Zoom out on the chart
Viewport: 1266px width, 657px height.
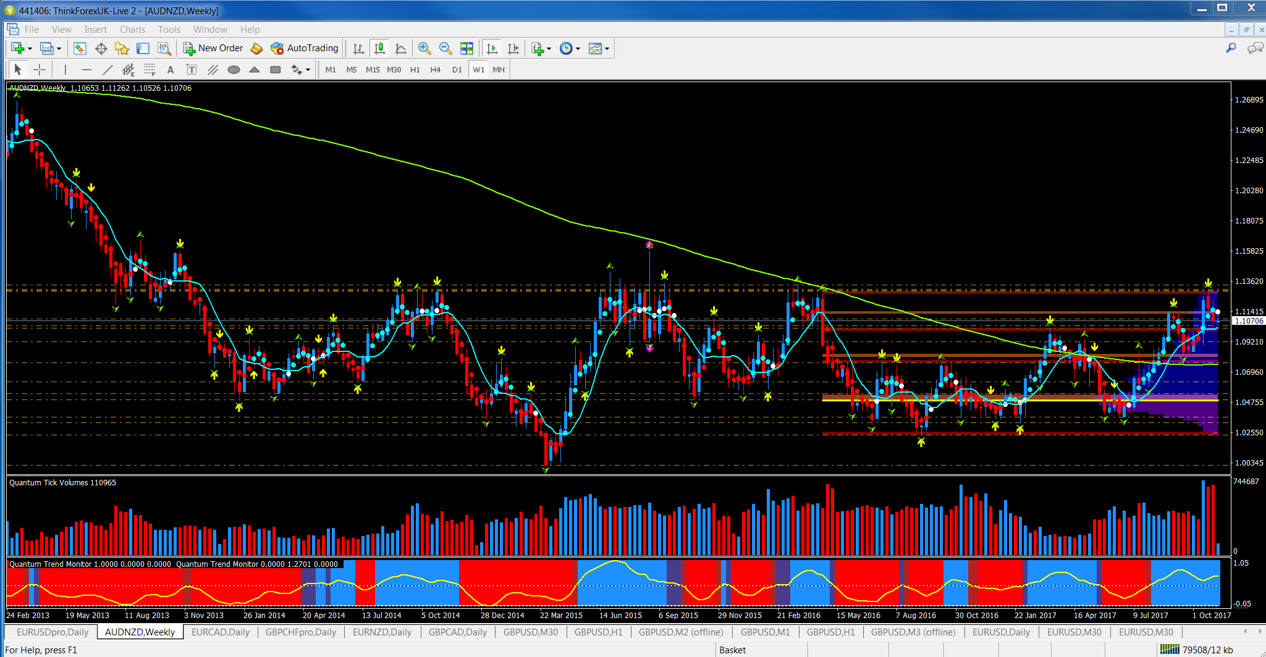click(445, 48)
